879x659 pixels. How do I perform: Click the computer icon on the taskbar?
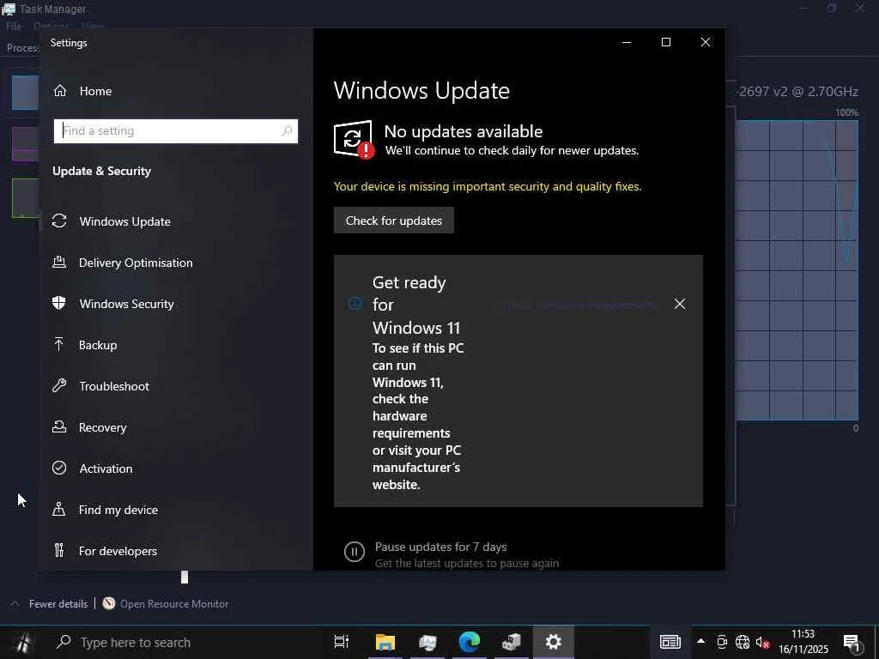(512, 642)
